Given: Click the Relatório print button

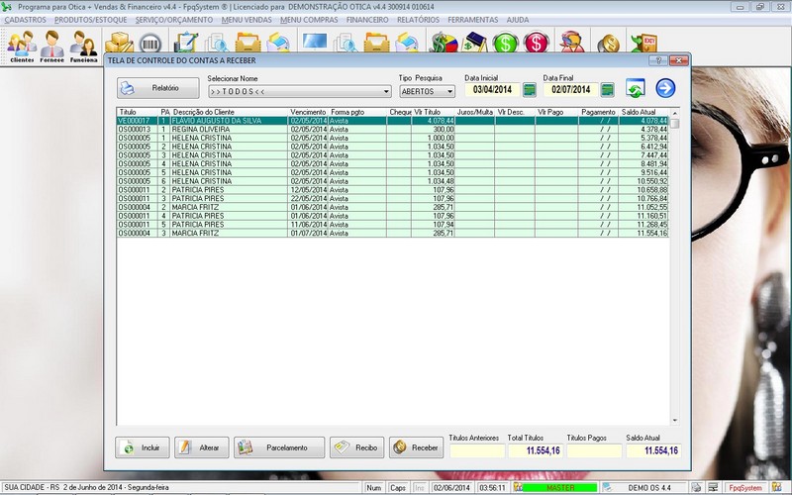Looking at the screenshot, I should 158,88.
